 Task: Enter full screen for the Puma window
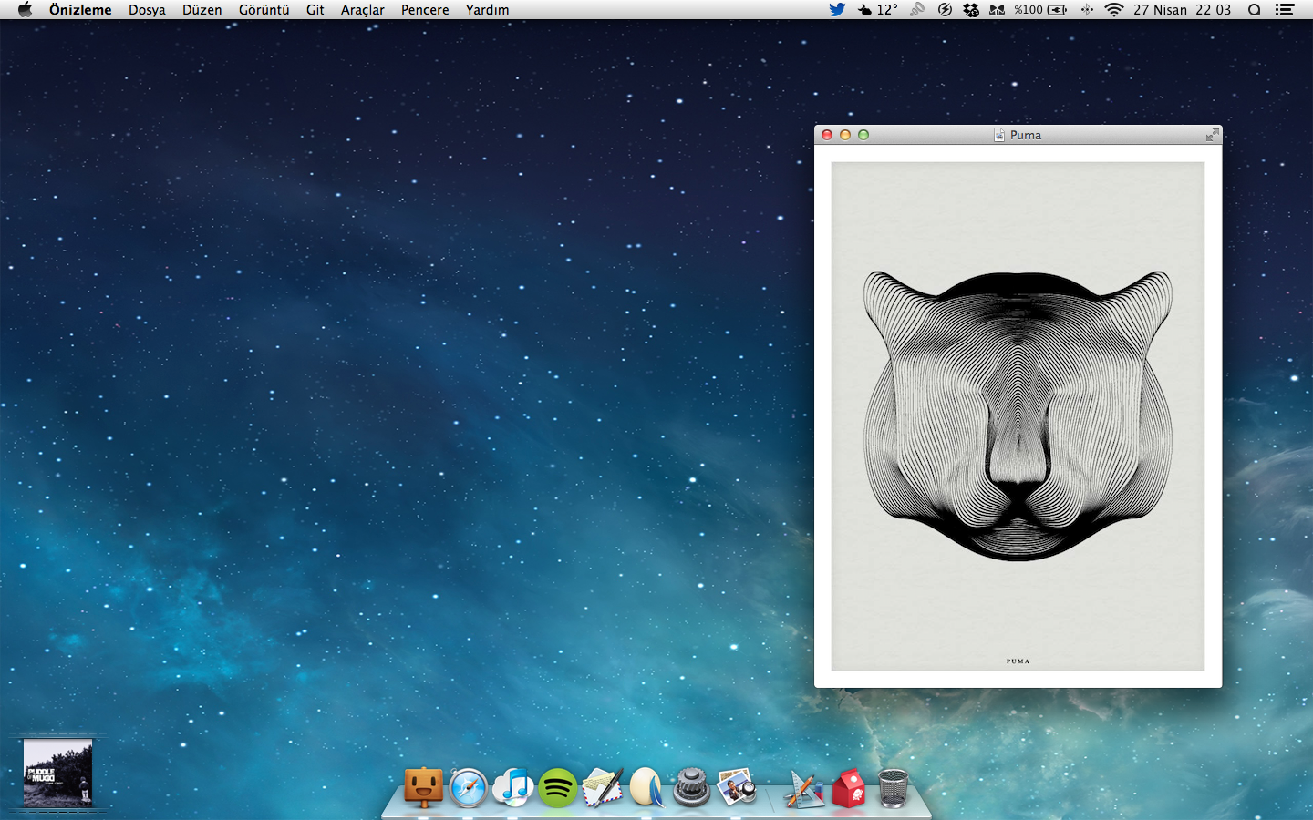(1212, 135)
